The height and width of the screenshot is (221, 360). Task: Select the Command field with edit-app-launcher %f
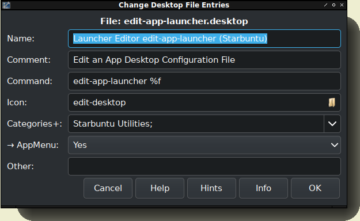(x=204, y=81)
